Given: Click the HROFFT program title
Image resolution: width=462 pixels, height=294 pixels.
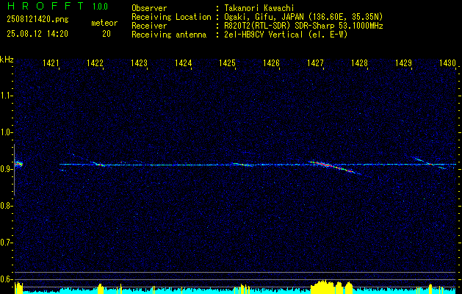Looking at the screenshot, I should point(46,6).
